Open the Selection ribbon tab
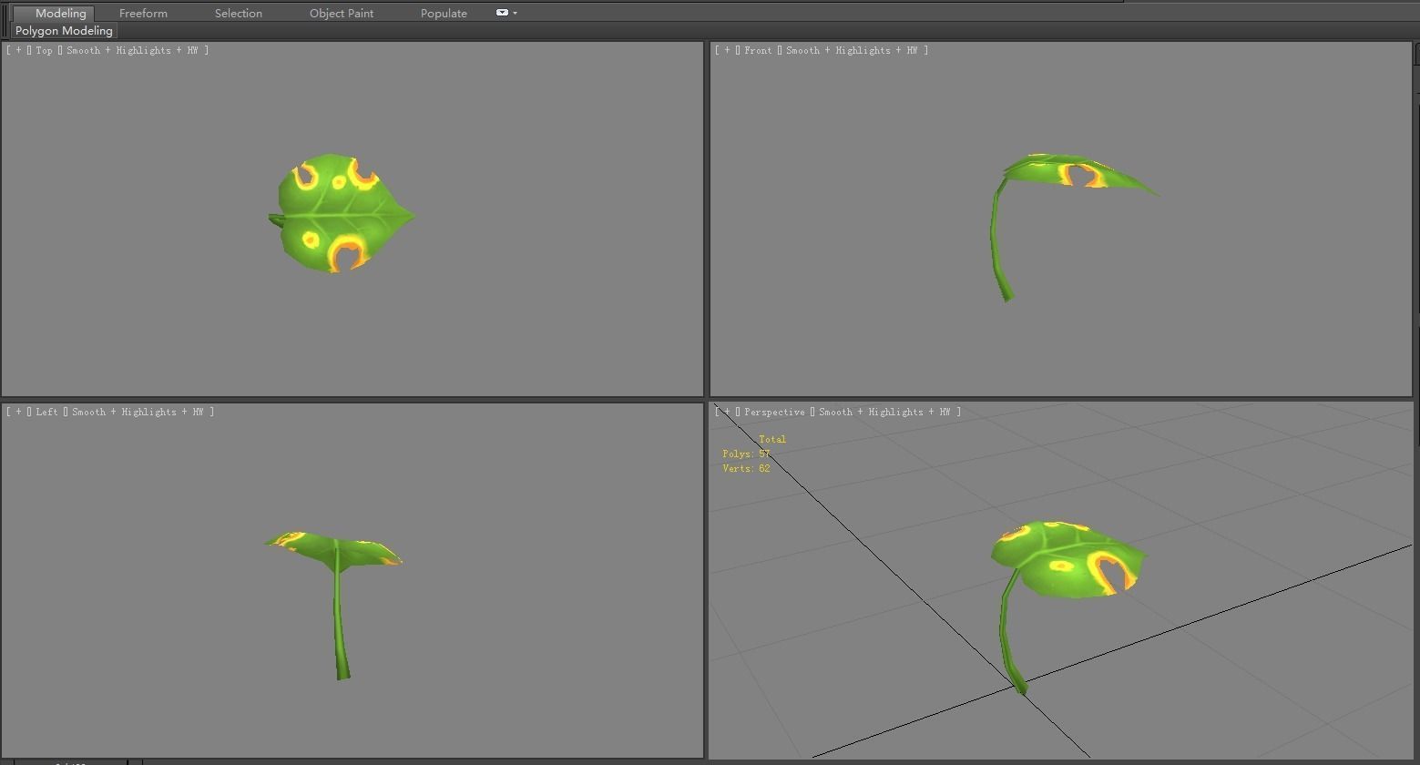 pos(239,14)
